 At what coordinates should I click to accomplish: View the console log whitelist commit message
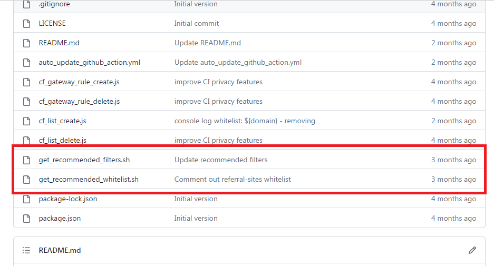click(x=245, y=121)
